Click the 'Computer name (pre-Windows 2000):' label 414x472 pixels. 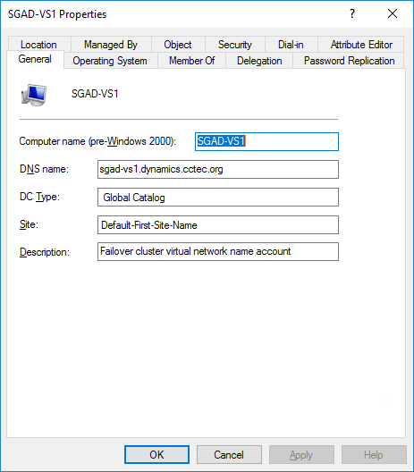tap(97, 141)
